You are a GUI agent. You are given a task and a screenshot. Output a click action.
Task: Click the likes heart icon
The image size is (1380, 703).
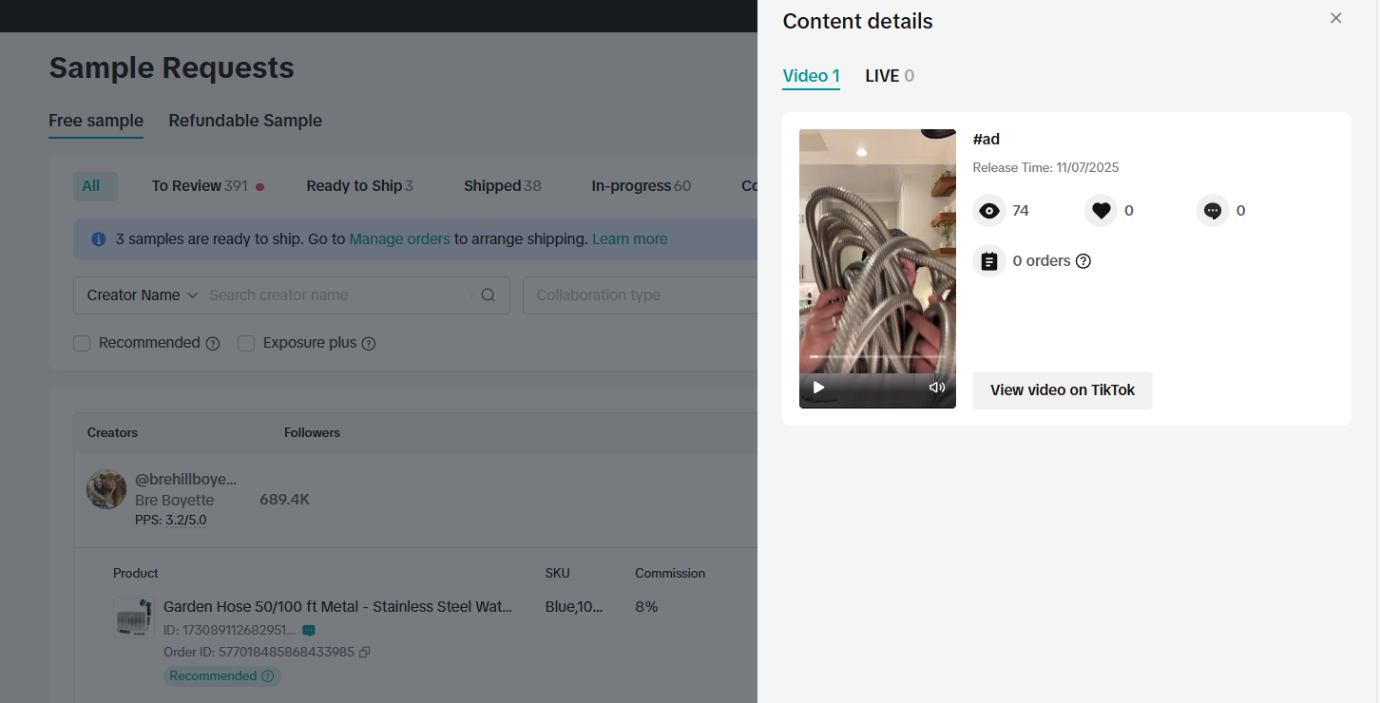click(1101, 211)
